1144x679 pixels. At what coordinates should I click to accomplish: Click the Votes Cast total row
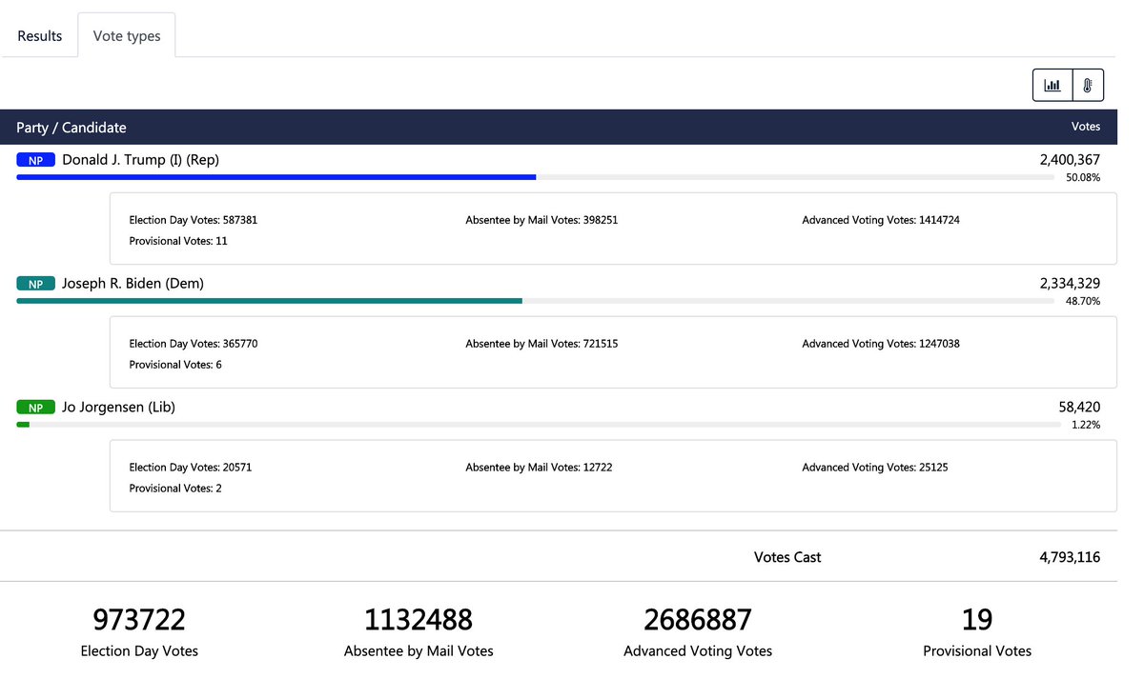786,557
